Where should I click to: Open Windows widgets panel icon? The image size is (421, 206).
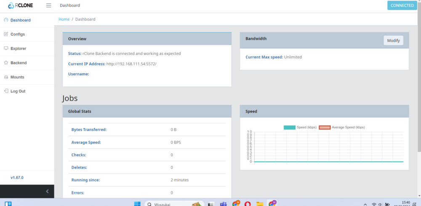point(8,204)
